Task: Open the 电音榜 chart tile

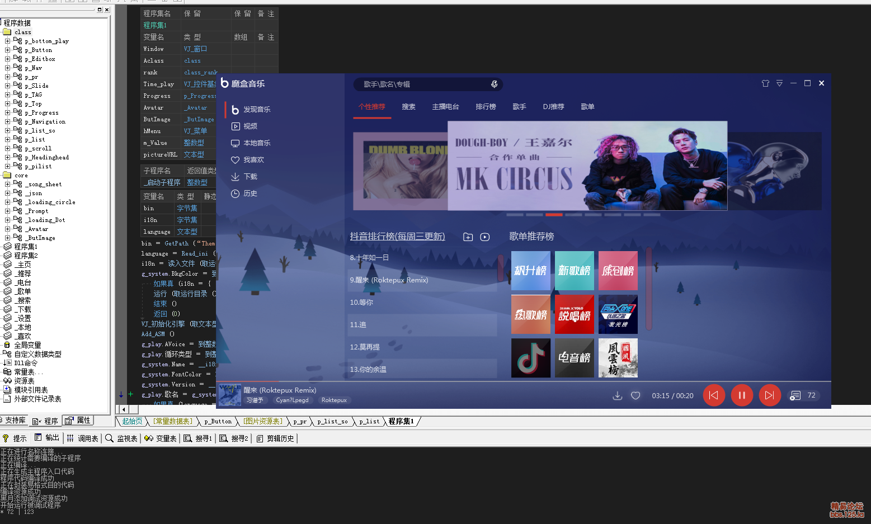Action: (x=575, y=358)
